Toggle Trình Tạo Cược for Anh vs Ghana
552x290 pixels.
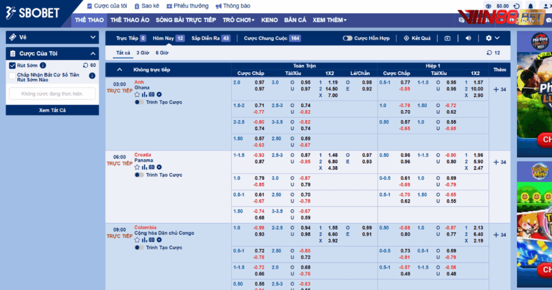[x=139, y=102]
